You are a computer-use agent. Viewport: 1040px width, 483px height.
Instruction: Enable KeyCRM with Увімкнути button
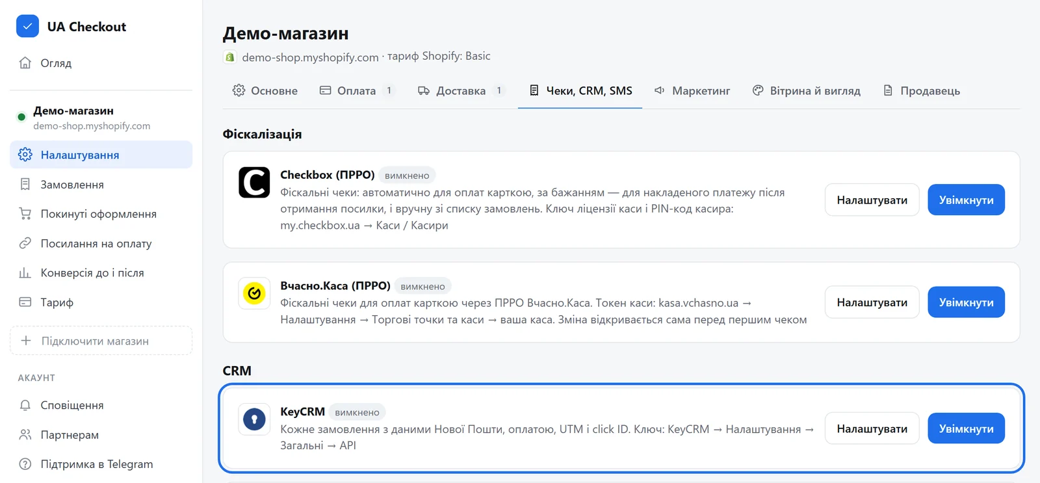pyautogui.click(x=966, y=428)
